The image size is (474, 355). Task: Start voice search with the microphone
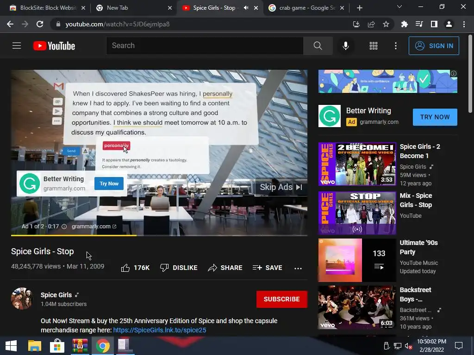[345, 46]
